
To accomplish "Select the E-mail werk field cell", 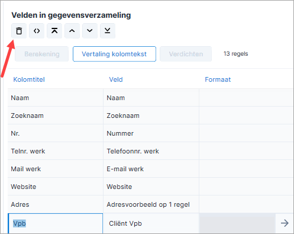I will click(151, 169).
